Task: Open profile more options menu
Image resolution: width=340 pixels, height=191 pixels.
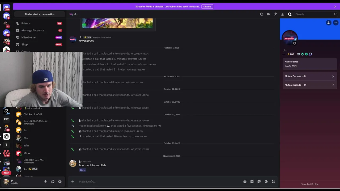Action: 336,23
